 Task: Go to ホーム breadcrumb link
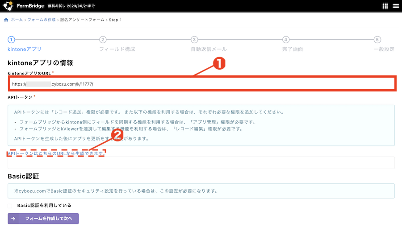(x=17, y=20)
